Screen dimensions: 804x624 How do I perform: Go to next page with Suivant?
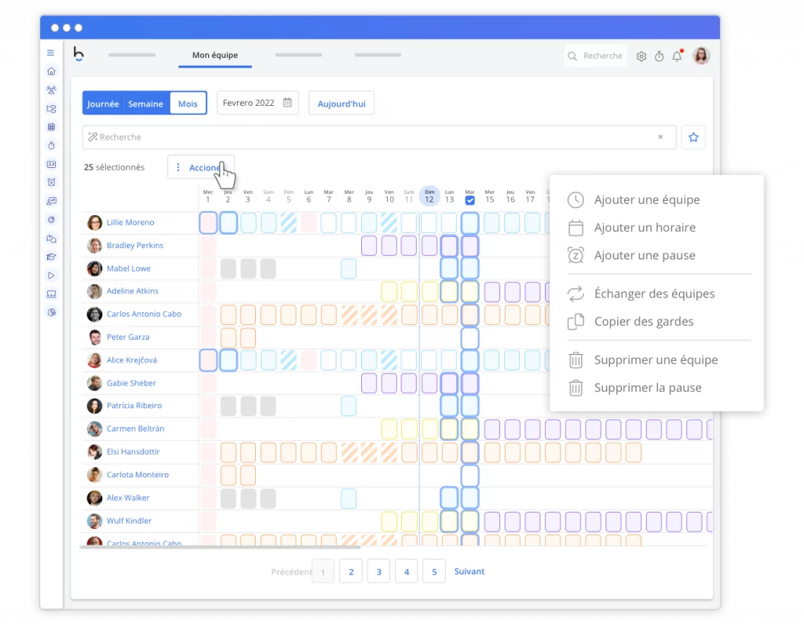click(x=470, y=571)
